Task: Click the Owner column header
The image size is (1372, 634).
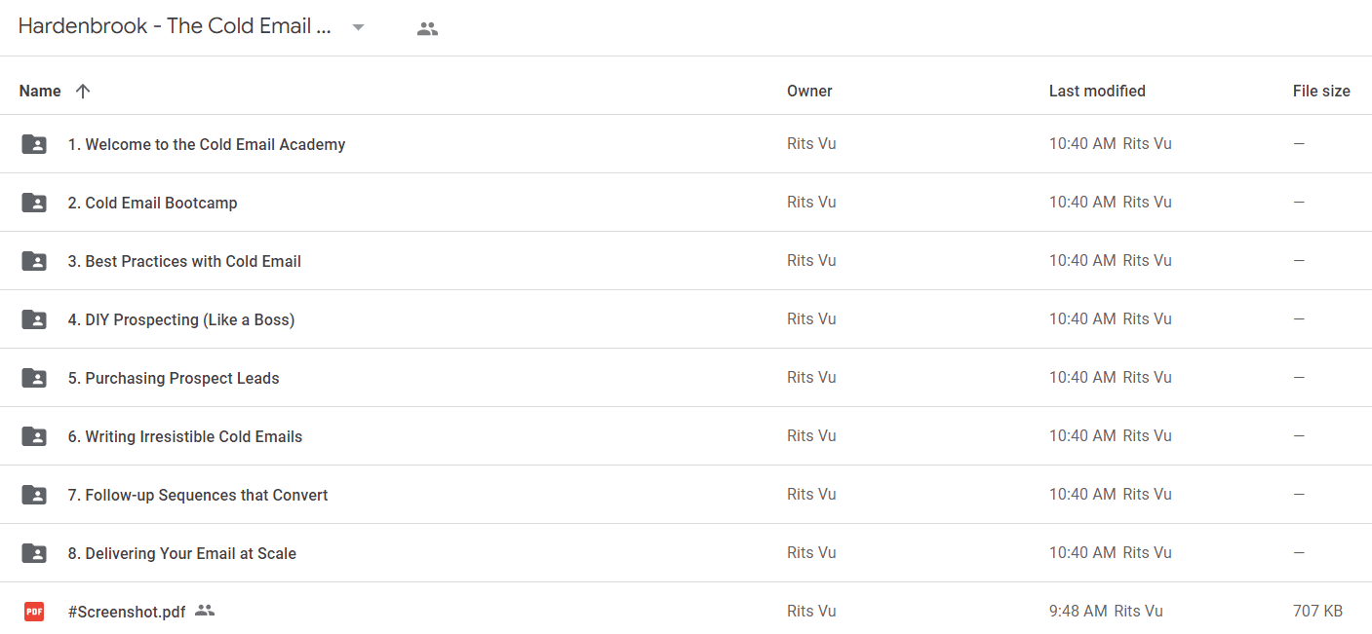Action: tap(809, 91)
